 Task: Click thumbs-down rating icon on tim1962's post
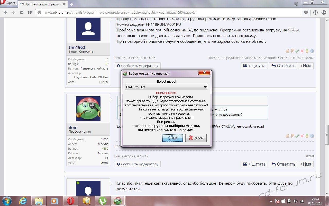292,51
